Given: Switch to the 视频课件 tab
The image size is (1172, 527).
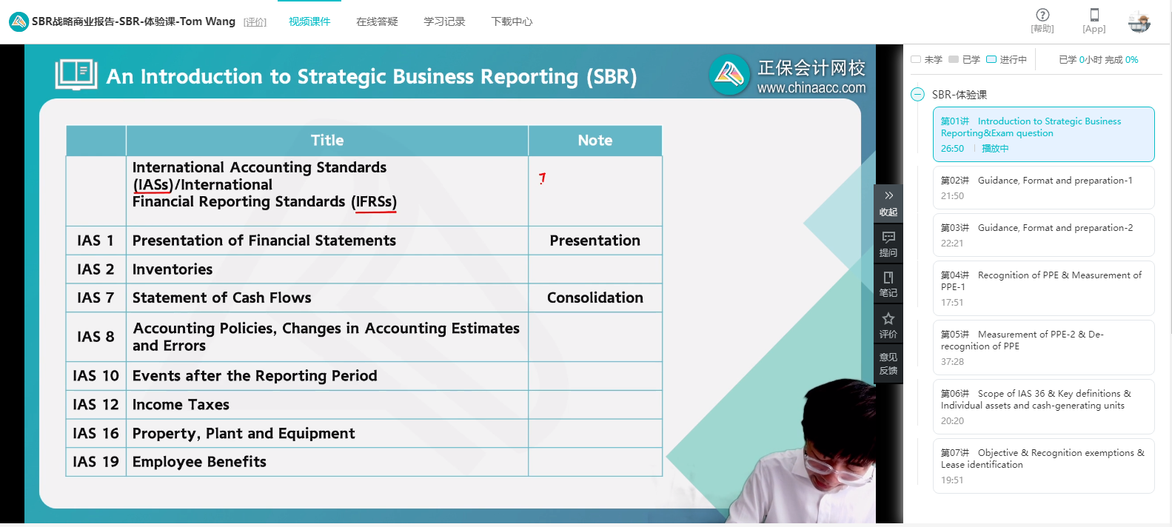Looking at the screenshot, I should click(x=309, y=22).
